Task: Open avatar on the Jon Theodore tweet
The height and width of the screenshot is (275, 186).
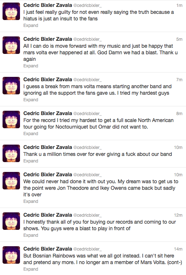Action: tap(11, 181)
